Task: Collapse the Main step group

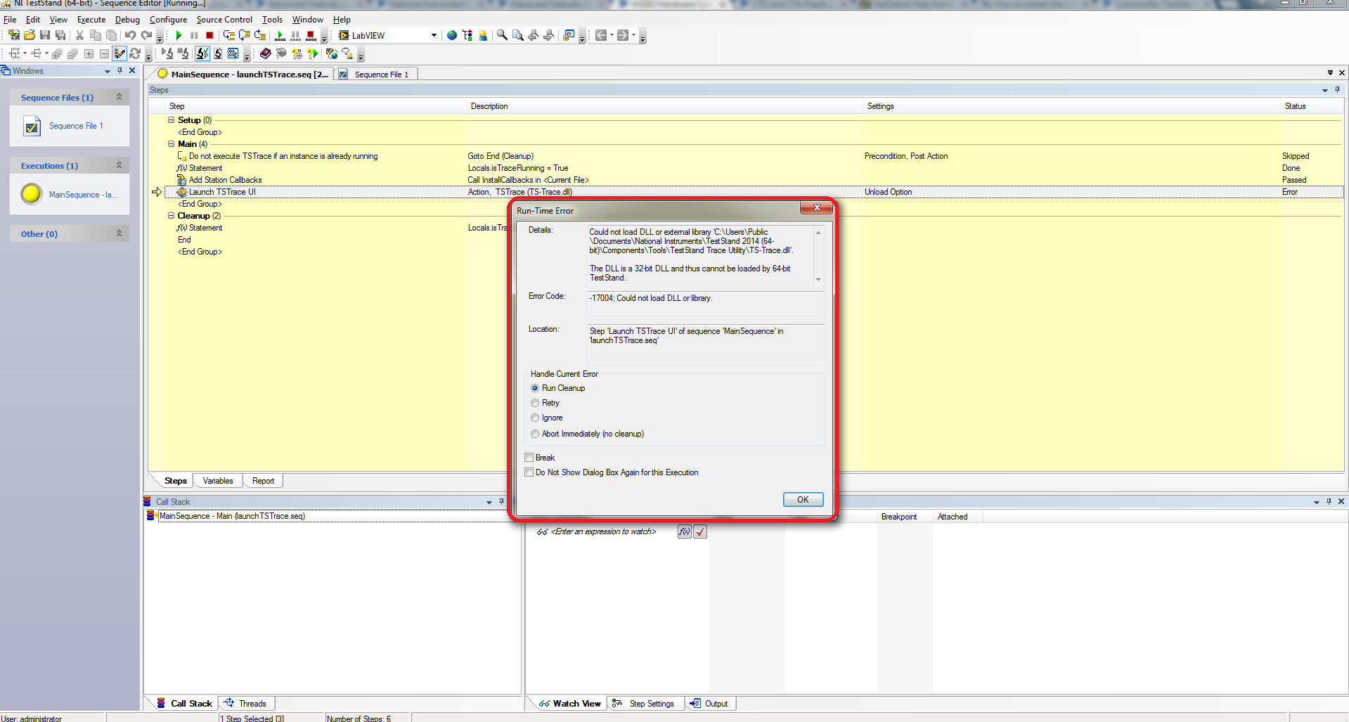Action: [x=171, y=144]
